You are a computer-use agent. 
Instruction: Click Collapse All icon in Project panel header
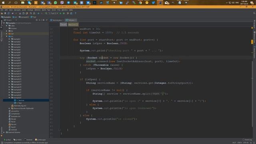coord(39,20)
